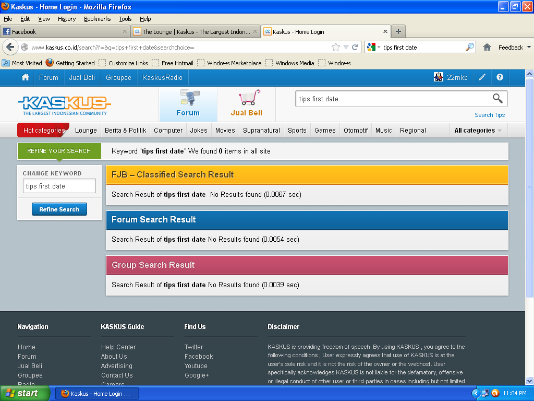The image size is (534, 401).
Task: Click the orange tray icon near the clock
Action: pos(495,393)
